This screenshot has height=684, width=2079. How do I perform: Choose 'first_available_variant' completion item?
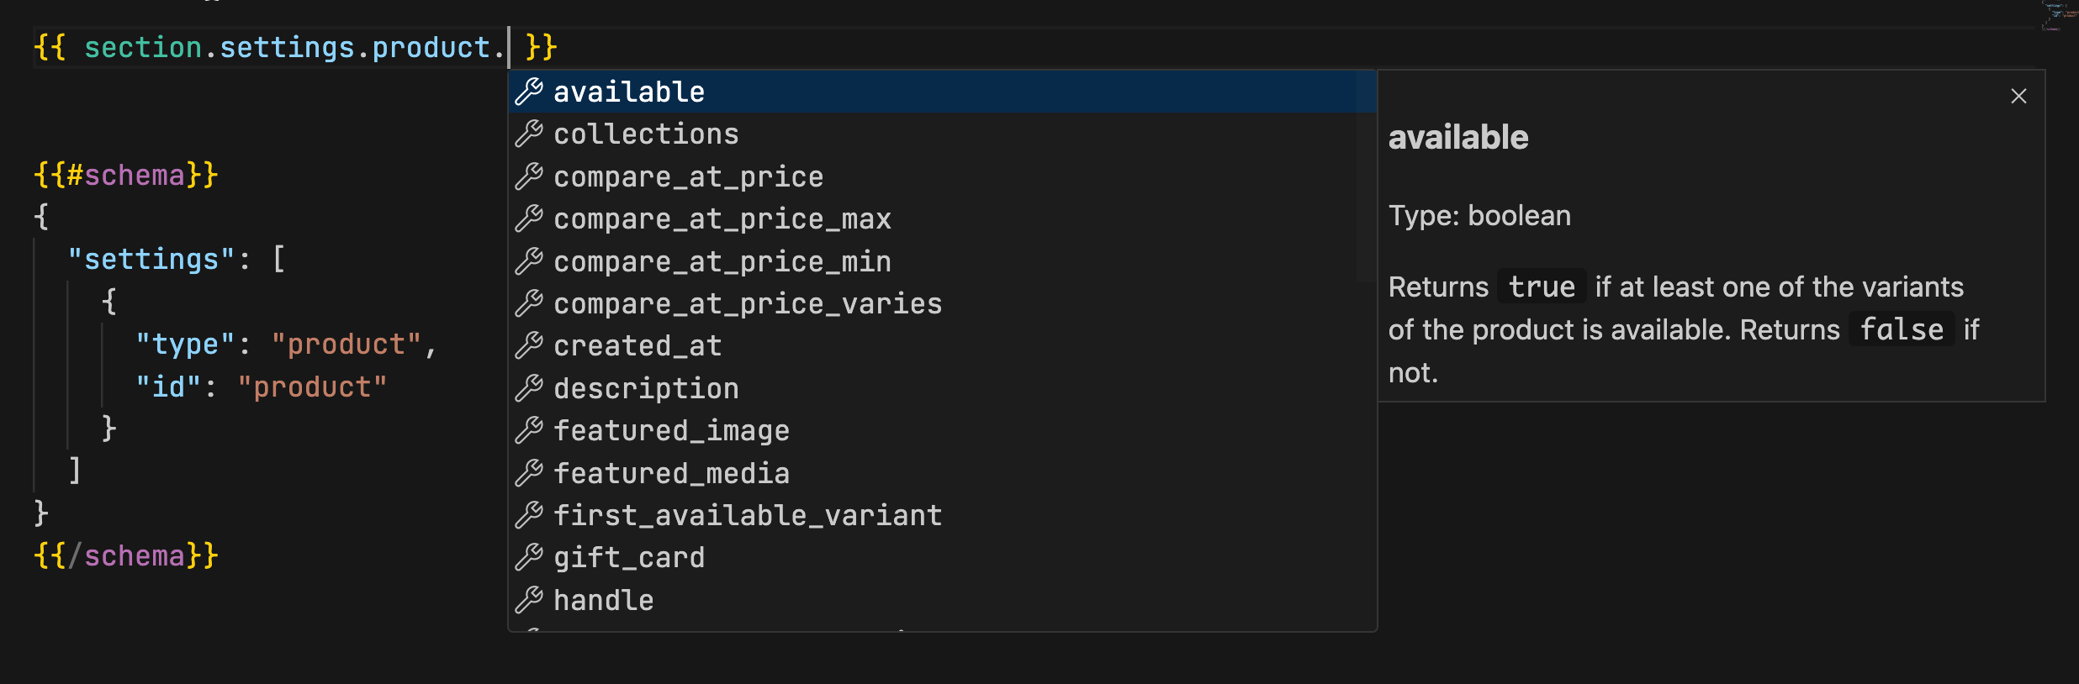747,515
